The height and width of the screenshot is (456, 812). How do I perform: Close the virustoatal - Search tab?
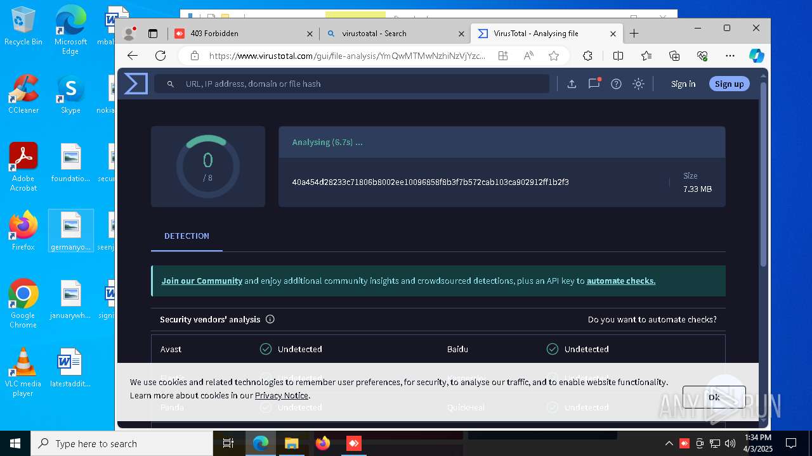point(461,34)
